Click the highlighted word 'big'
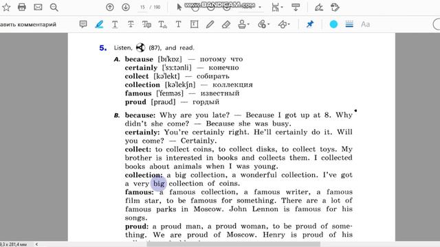 click(159, 183)
